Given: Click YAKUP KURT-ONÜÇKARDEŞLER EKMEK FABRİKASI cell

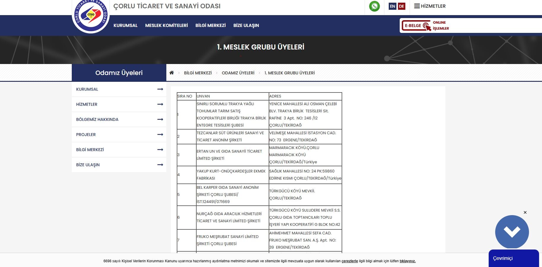Looking at the screenshot, I should coord(232,175).
